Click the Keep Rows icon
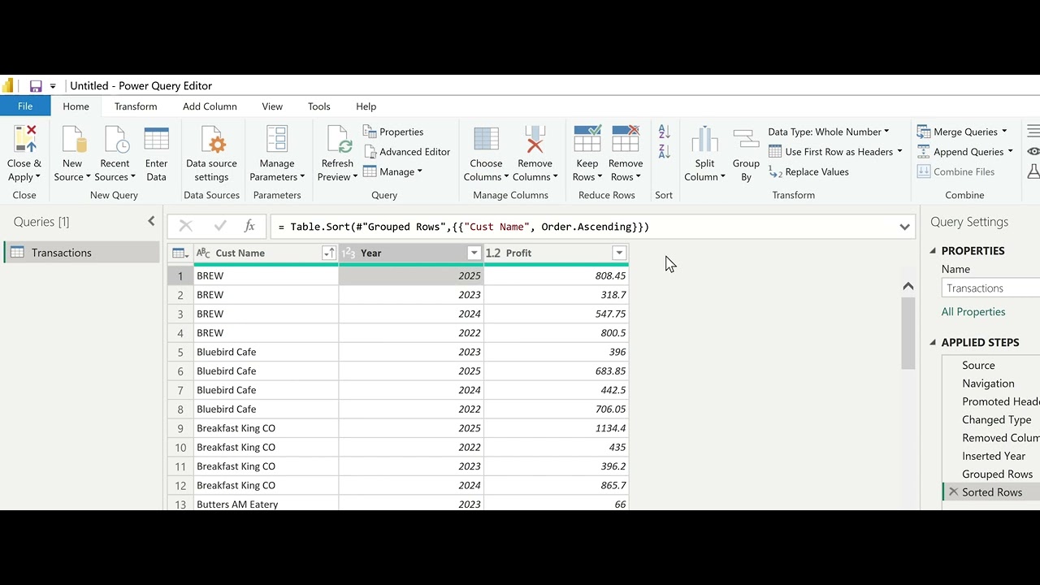This screenshot has height=585, width=1040. pyautogui.click(x=587, y=139)
